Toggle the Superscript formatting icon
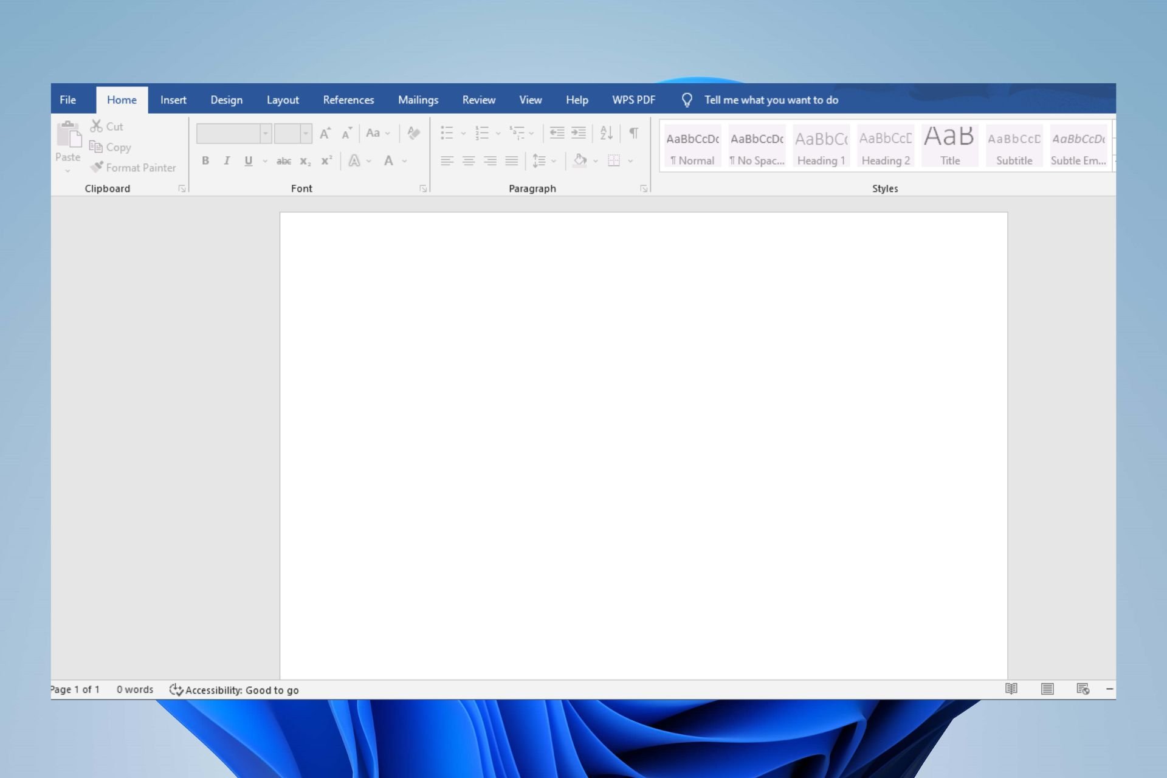Viewport: 1167px width, 778px height. [x=326, y=160]
